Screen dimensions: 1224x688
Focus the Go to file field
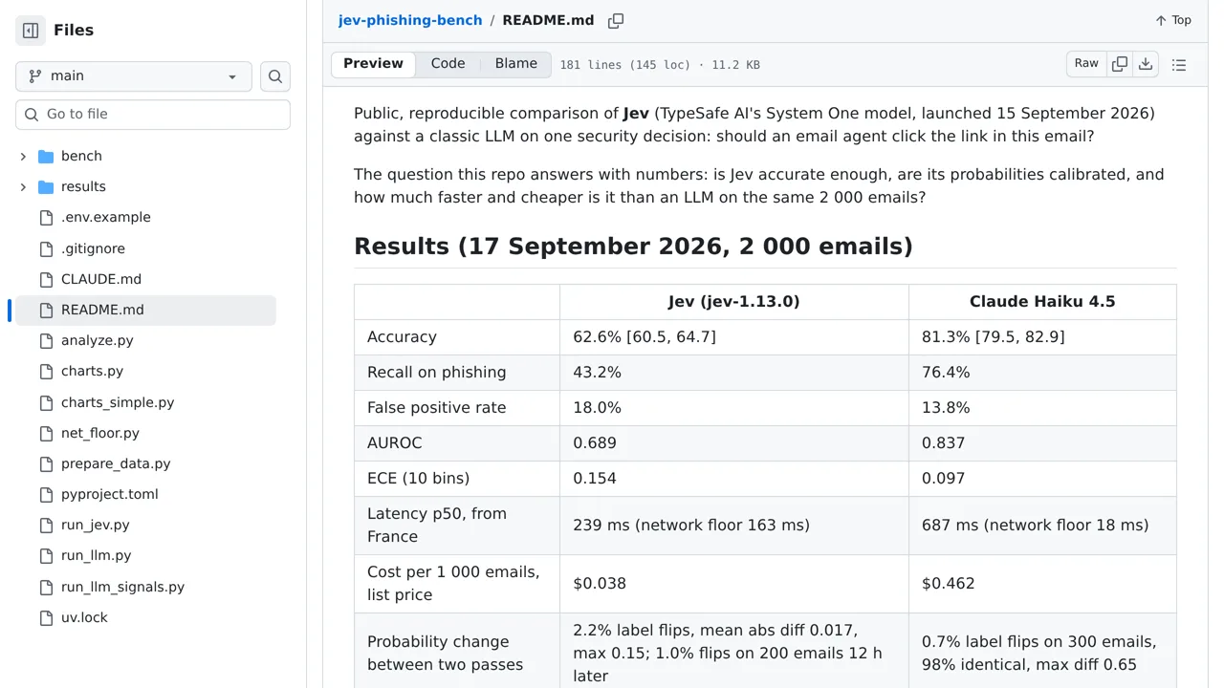[153, 114]
